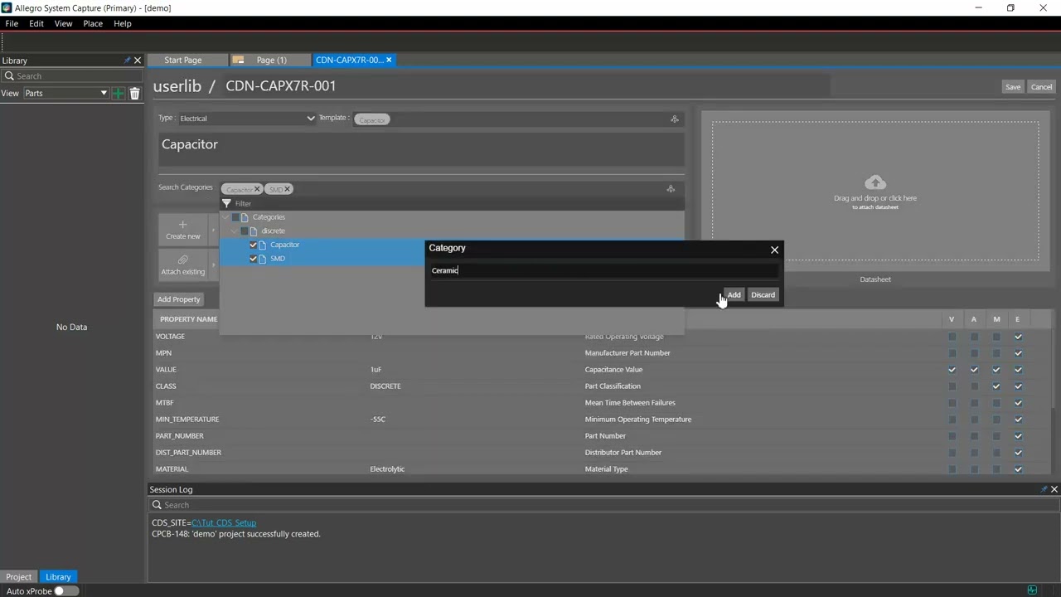Viewport: 1061px width, 597px height.
Task: Open the Help menu
Action: click(123, 23)
